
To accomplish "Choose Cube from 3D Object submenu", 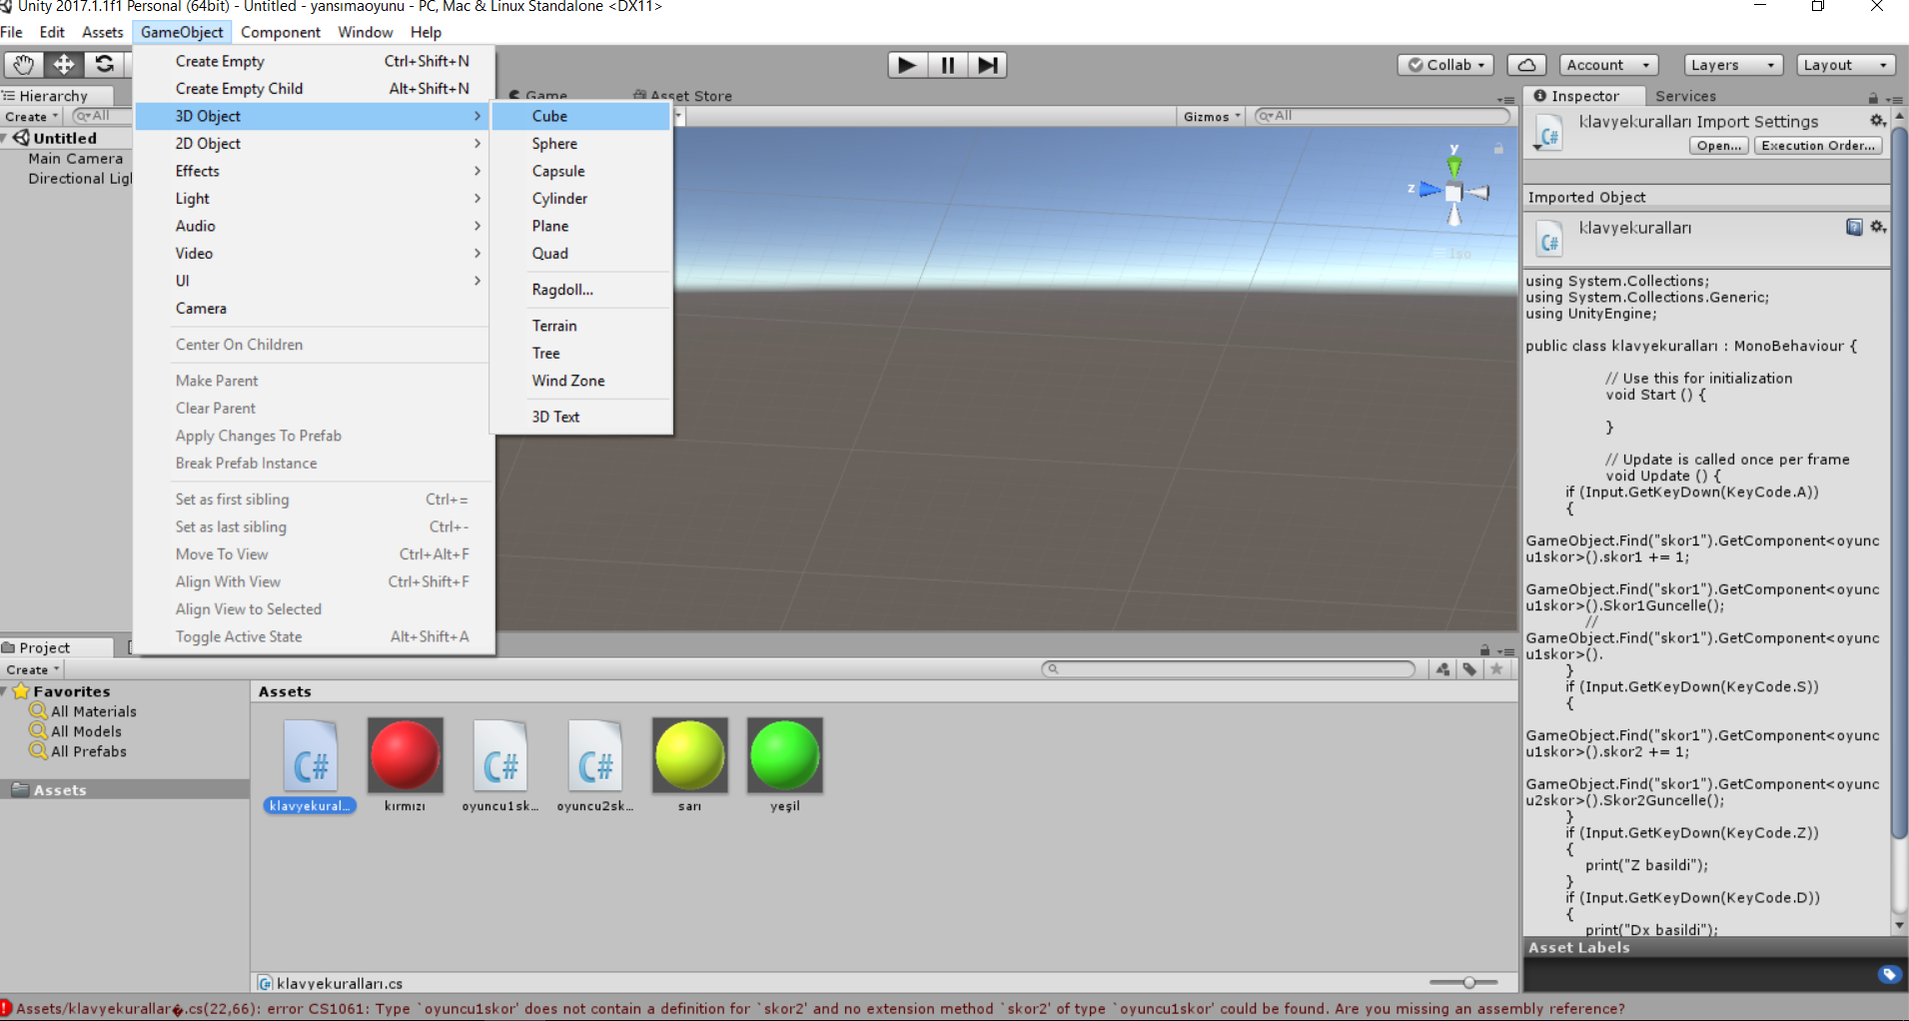I will (x=549, y=116).
